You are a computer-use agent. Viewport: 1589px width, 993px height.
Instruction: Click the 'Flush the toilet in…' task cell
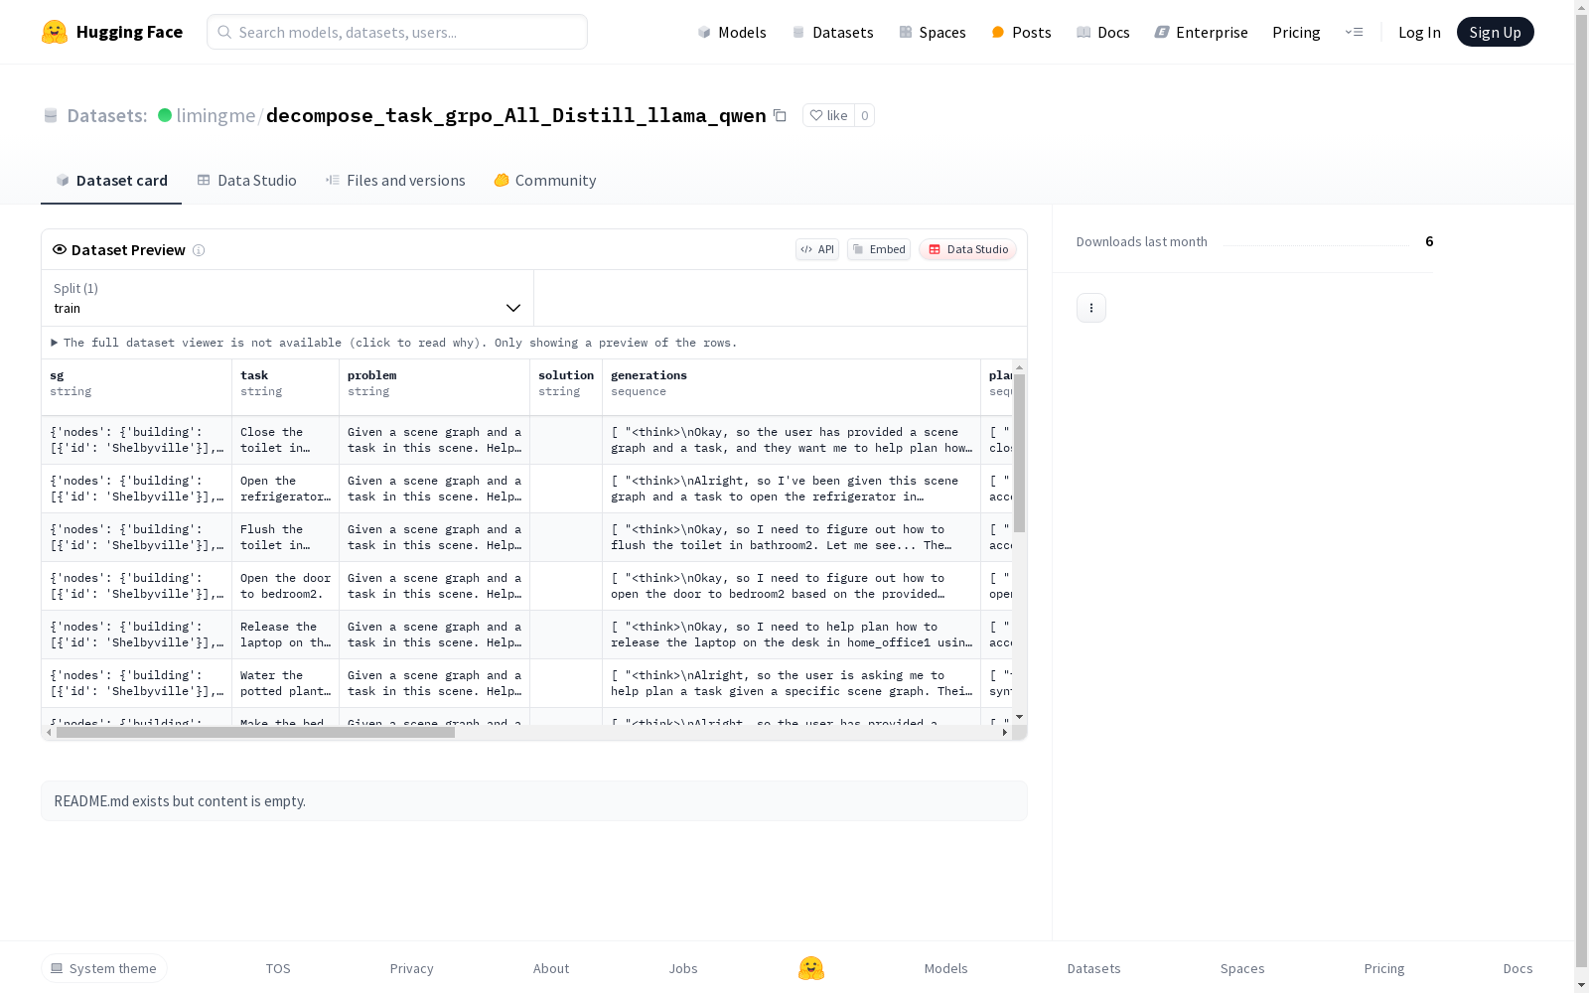[x=286, y=537]
